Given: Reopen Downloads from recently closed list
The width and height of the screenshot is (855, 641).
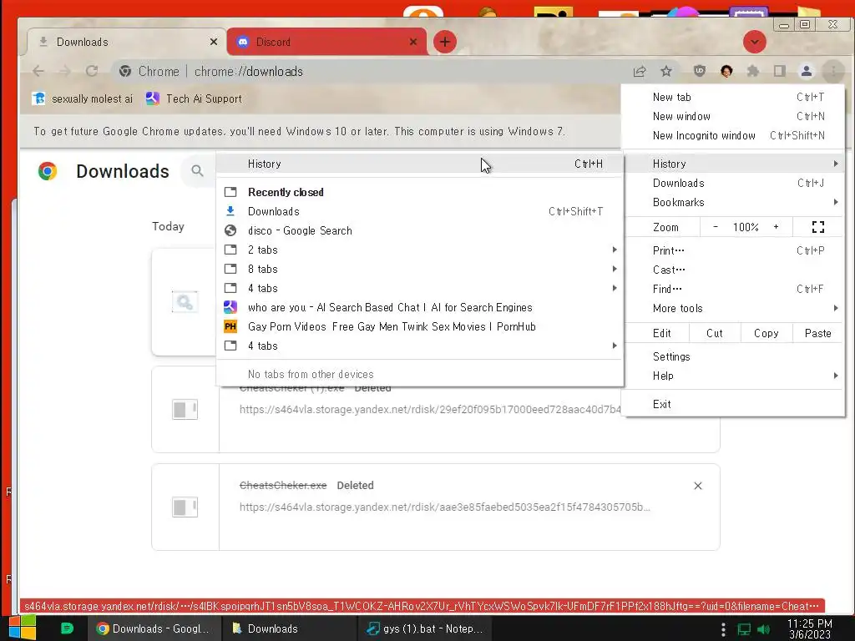Looking at the screenshot, I should 419,211.
